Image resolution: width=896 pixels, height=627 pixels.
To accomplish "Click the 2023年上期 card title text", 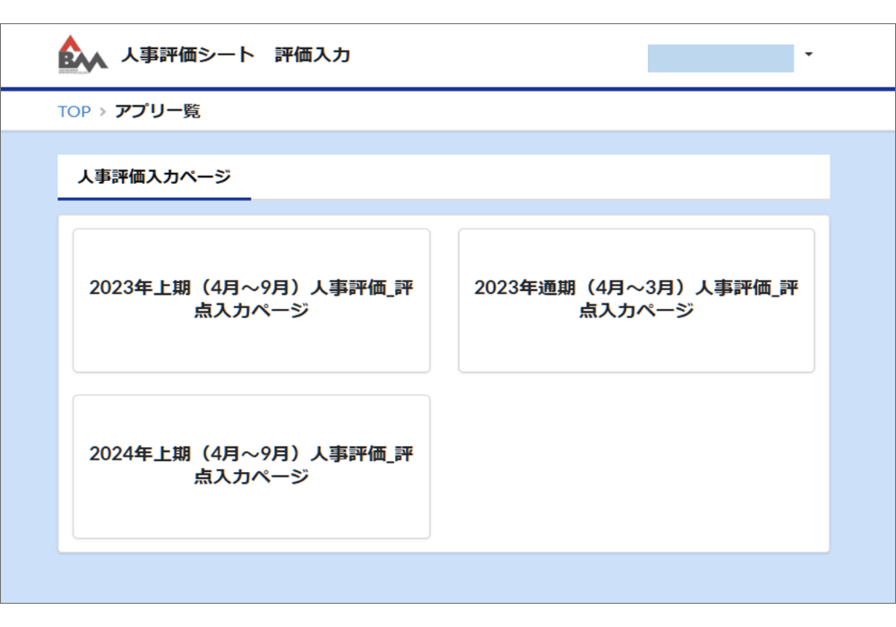I will [251, 299].
